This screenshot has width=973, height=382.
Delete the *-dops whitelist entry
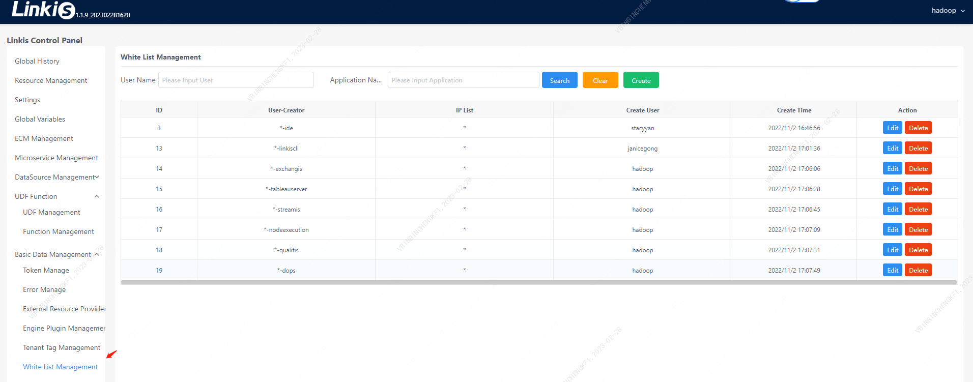coord(918,271)
